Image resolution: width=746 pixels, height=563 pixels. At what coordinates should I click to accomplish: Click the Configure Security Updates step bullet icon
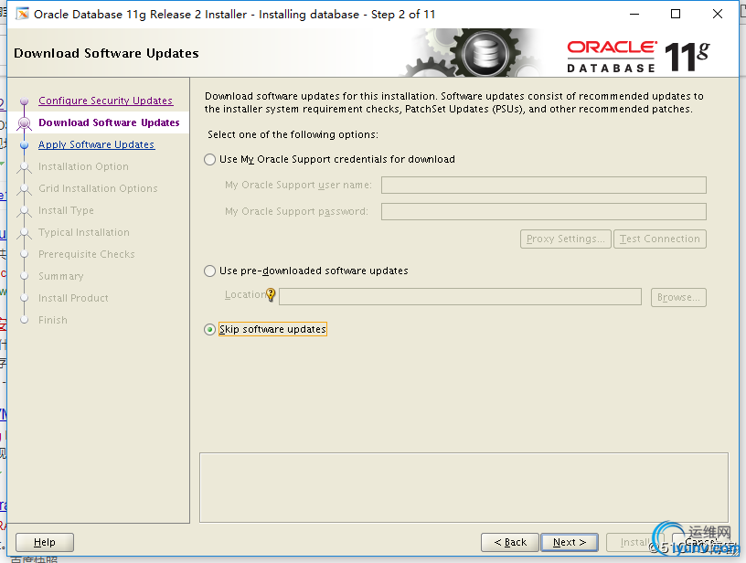tap(25, 101)
